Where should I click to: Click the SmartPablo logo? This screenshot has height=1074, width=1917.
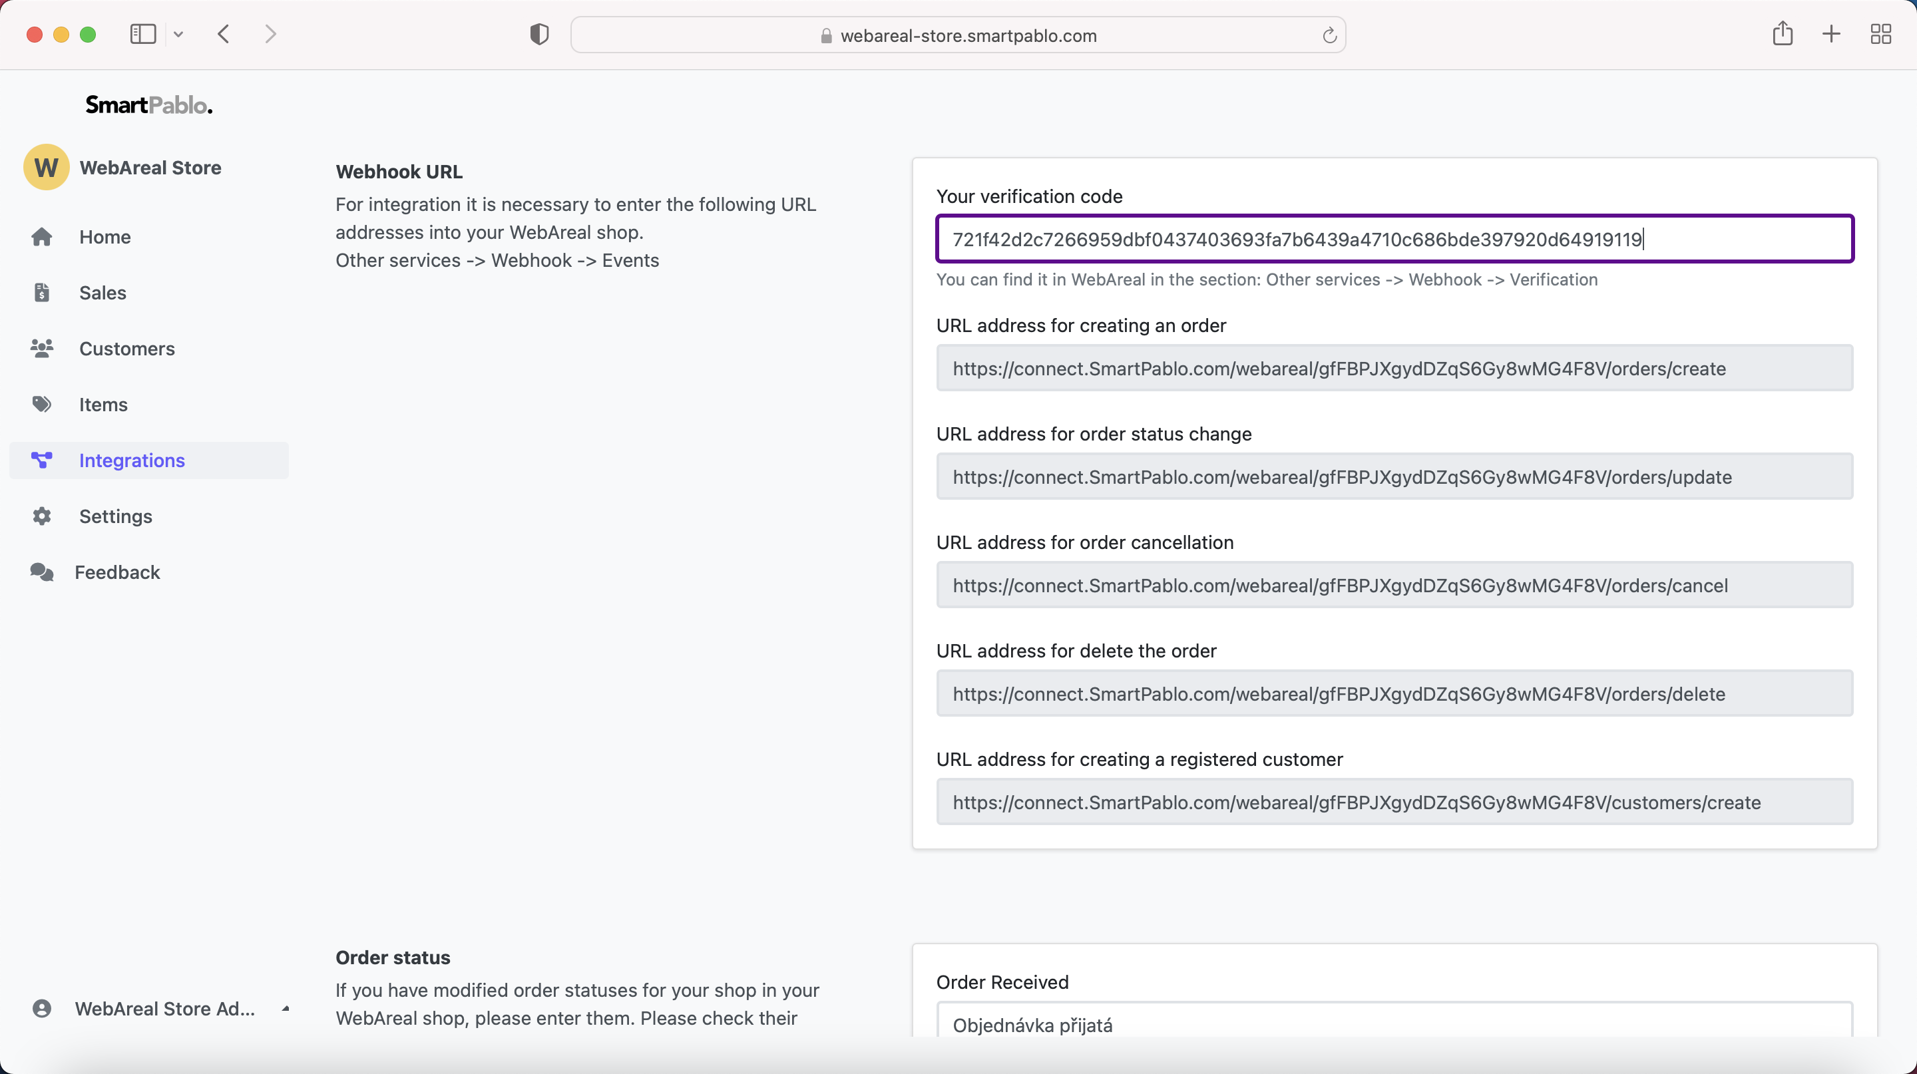(x=149, y=105)
